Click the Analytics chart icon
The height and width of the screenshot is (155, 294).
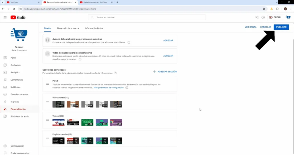tap(5, 72)
